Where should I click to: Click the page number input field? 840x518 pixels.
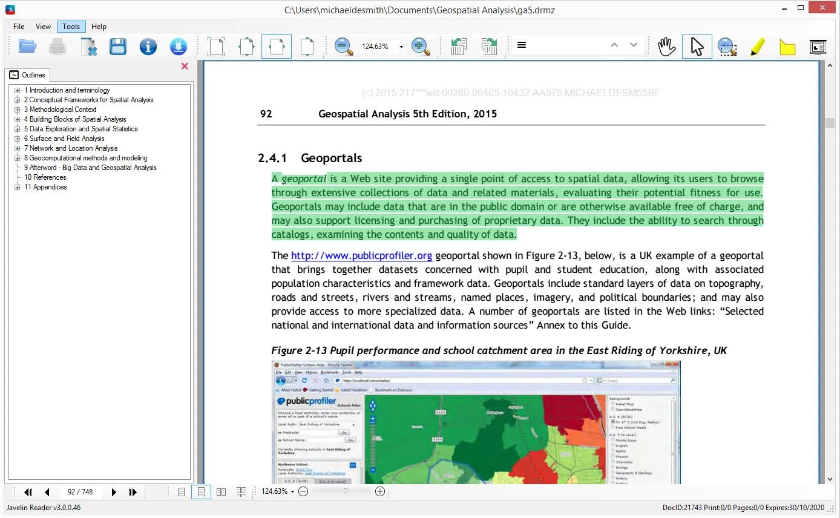[x=80, y=491]
